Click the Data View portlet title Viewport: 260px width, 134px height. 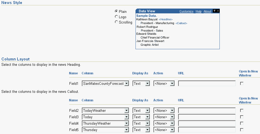(x=147, y=11)
